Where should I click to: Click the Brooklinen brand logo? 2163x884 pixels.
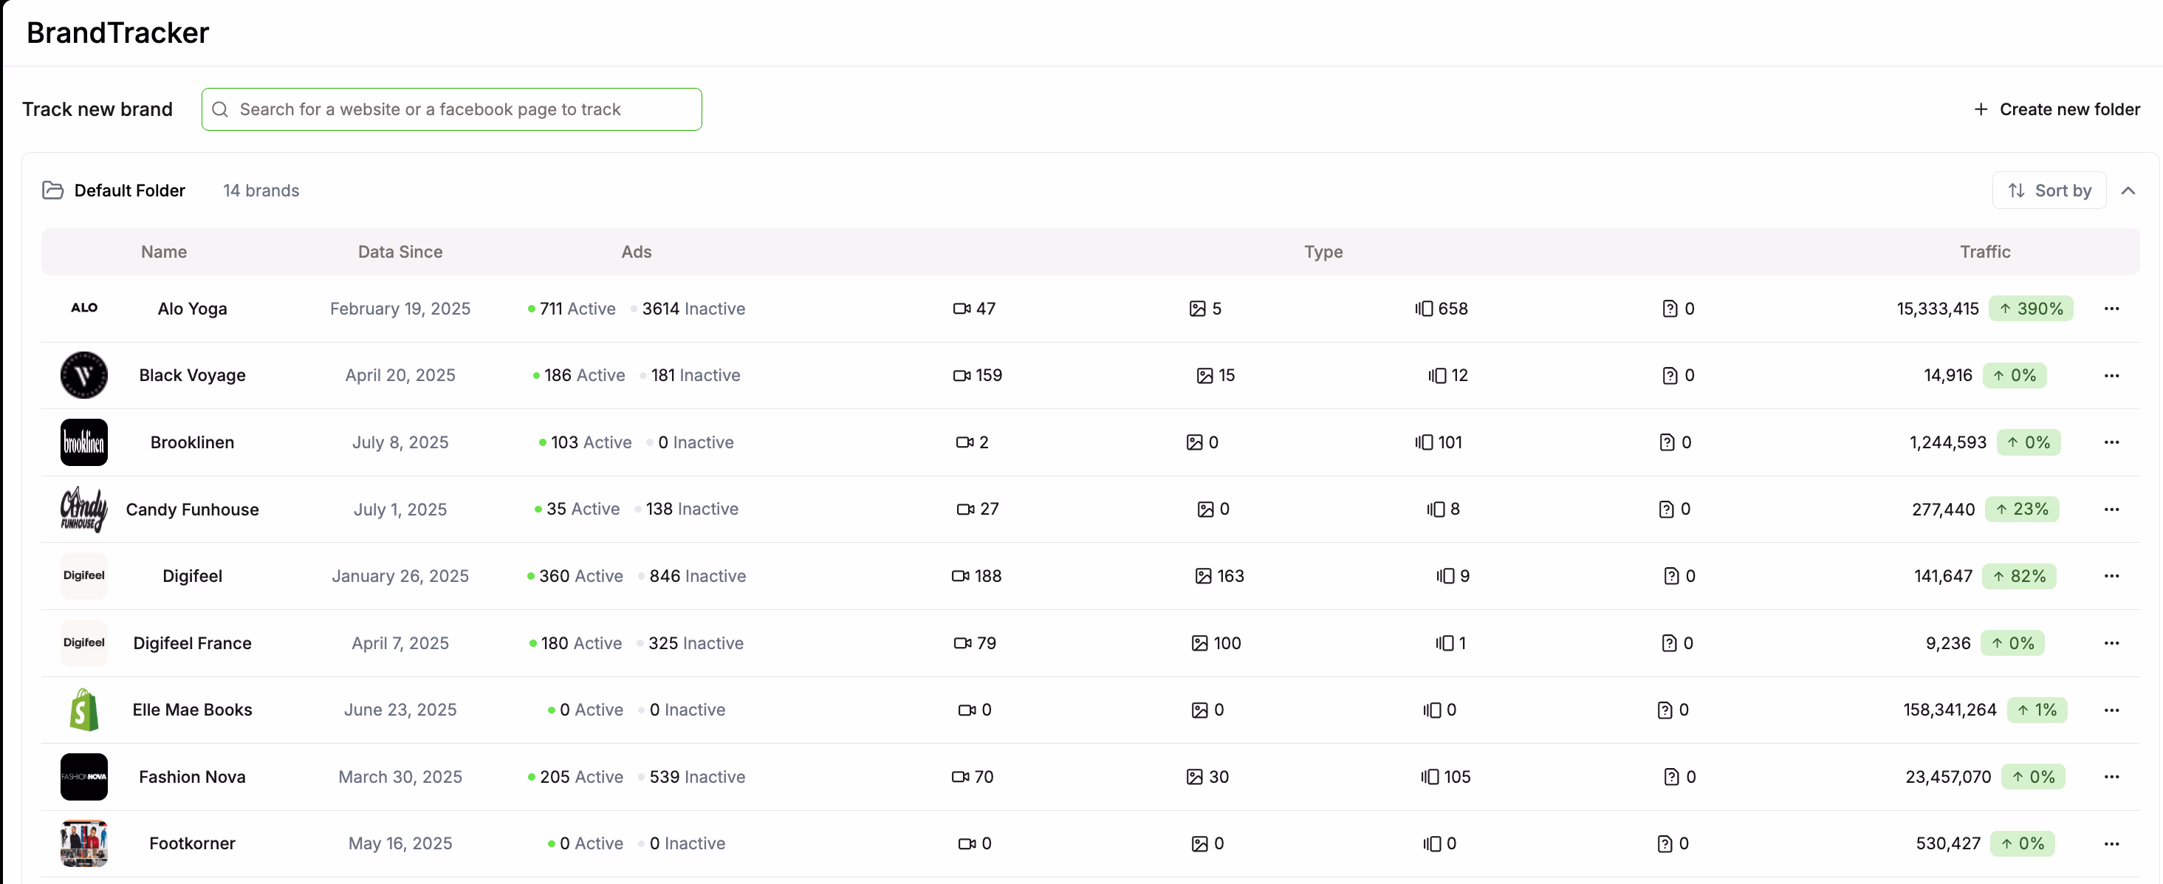click(x=84, y=442)
